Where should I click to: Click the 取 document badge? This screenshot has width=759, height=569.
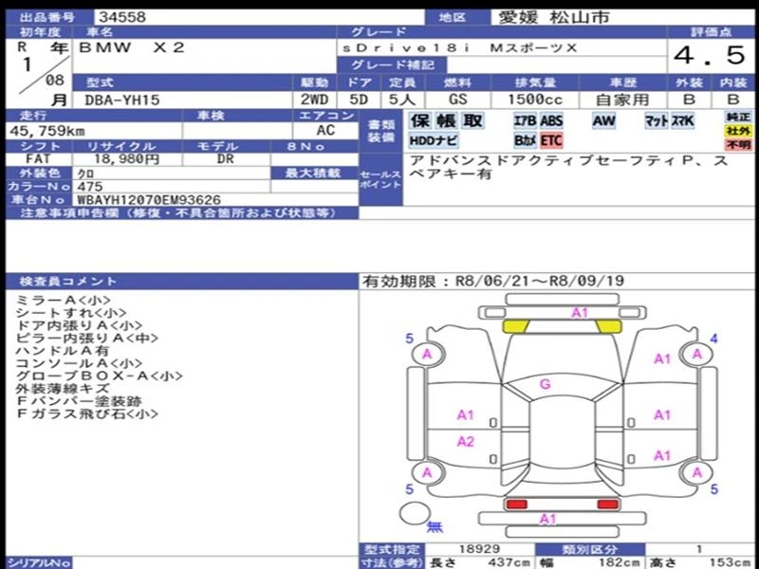pos(472,120)
